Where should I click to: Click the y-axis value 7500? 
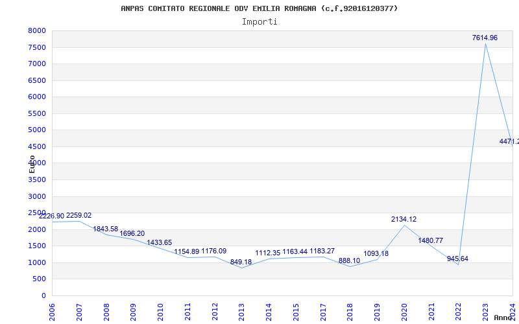coord(37,47)
